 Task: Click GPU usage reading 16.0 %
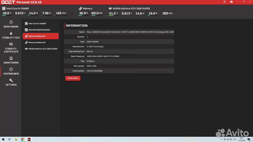point(153,13)
